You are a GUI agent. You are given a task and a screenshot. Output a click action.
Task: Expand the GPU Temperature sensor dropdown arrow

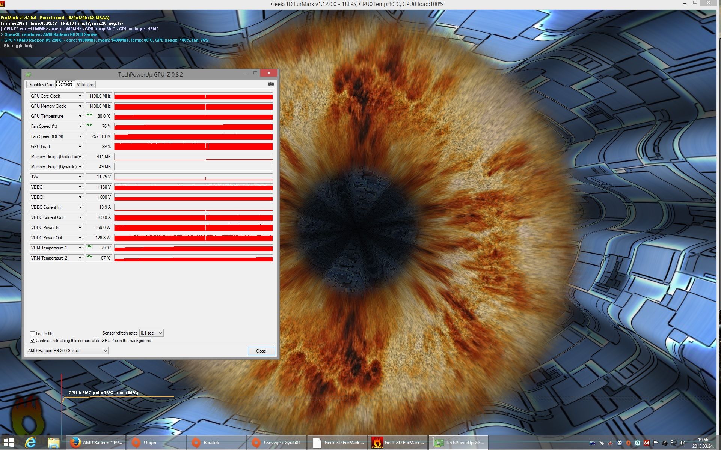(x=80, y=116)
